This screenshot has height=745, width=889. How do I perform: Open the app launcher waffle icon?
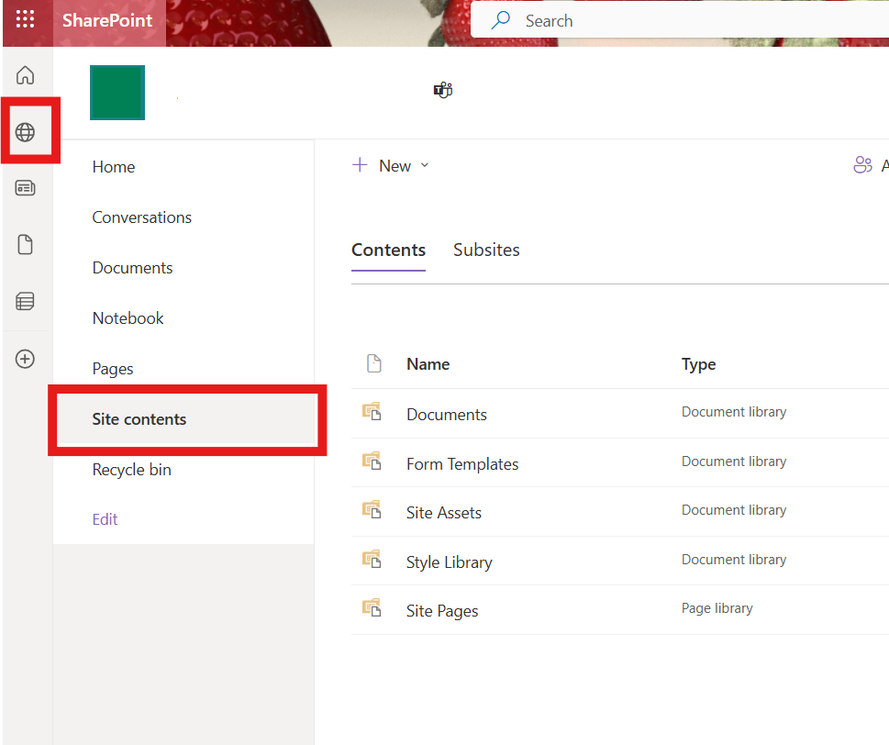(26, 20)
